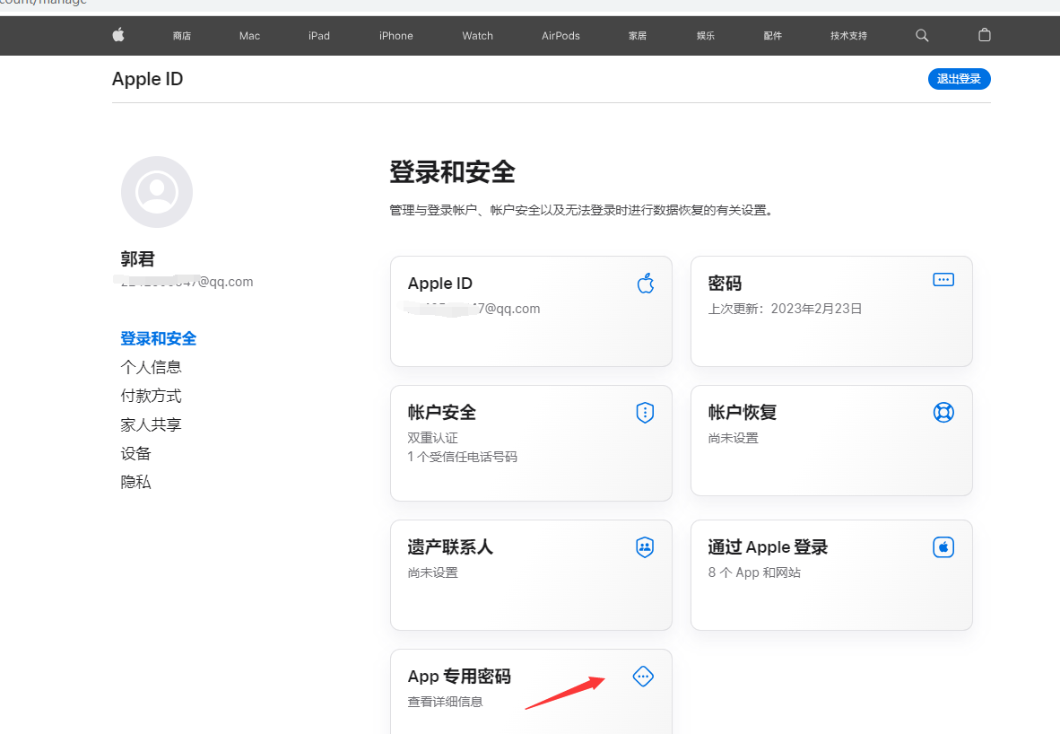Open the iPhone navigation menu
The height and width of the screenshot is (734, 1060).
pyautogui.click(x=396, y=36)
